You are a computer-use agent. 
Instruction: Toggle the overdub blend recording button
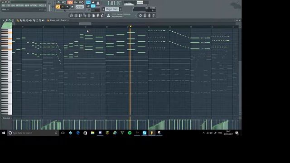coord(76,2)
